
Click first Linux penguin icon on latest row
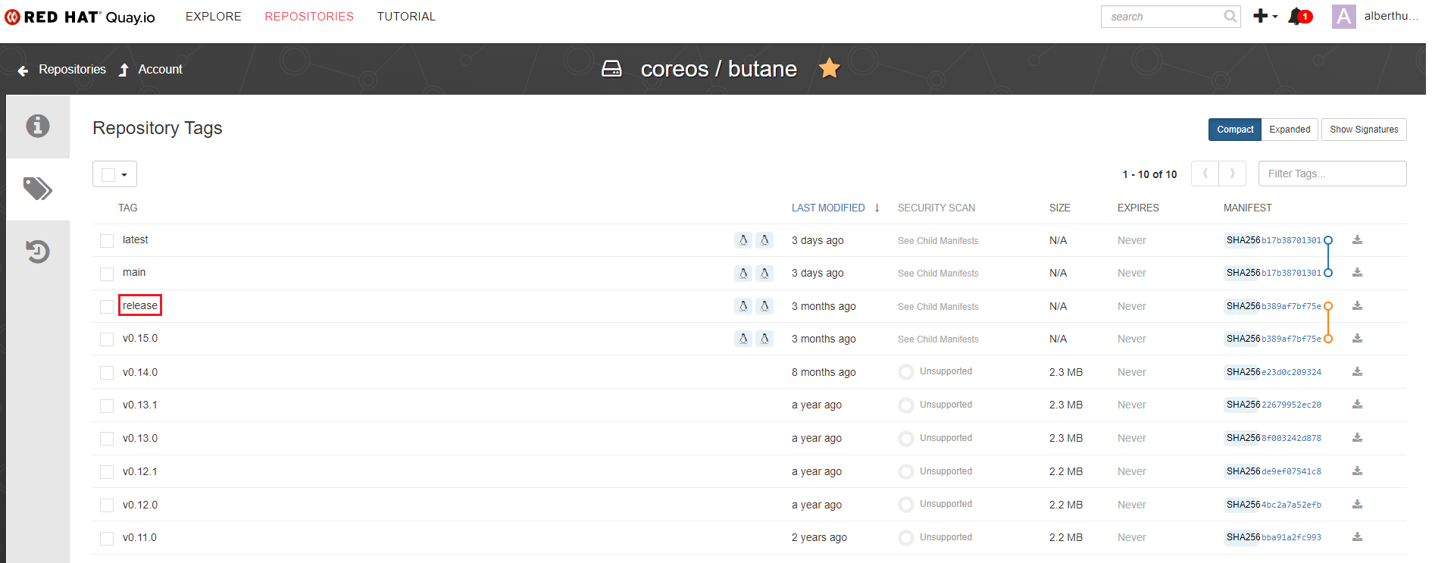[x=743, y=240]
